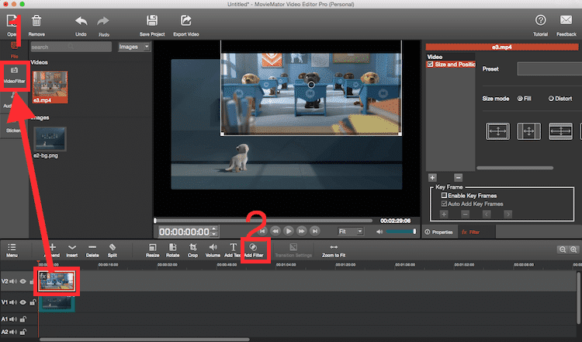Select the e3.mp4 video thumbnail
The width and height of the screenshot is (582, 342).
pos(50,87)
